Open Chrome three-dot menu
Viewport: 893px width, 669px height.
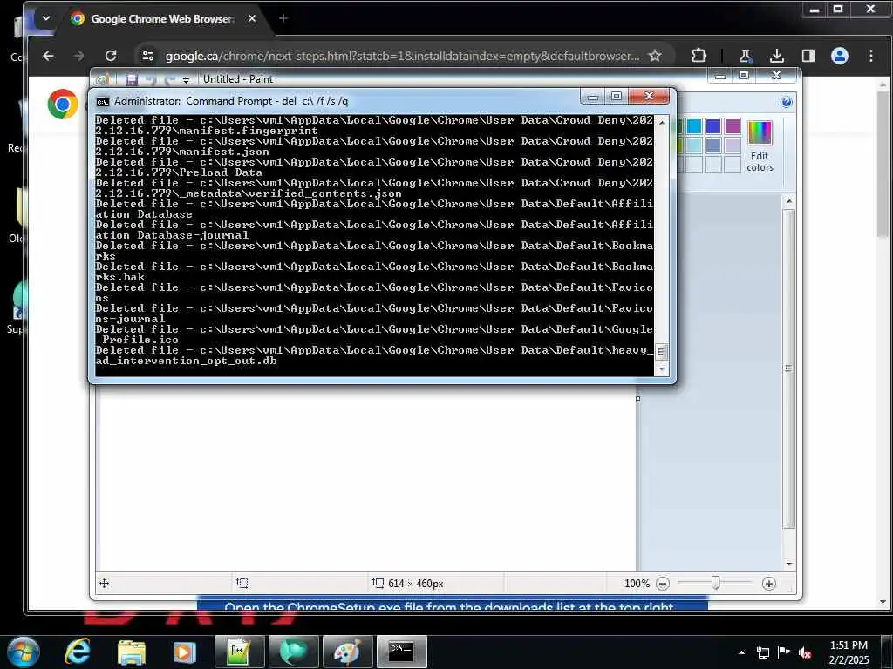coord(871,56)
